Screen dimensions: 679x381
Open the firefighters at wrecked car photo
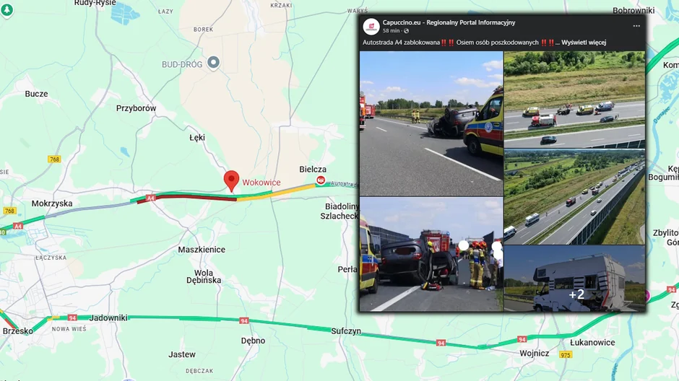point(431,254)
